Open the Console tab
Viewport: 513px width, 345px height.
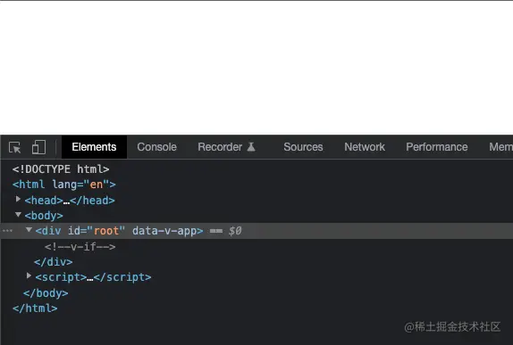tap(156, 147)
